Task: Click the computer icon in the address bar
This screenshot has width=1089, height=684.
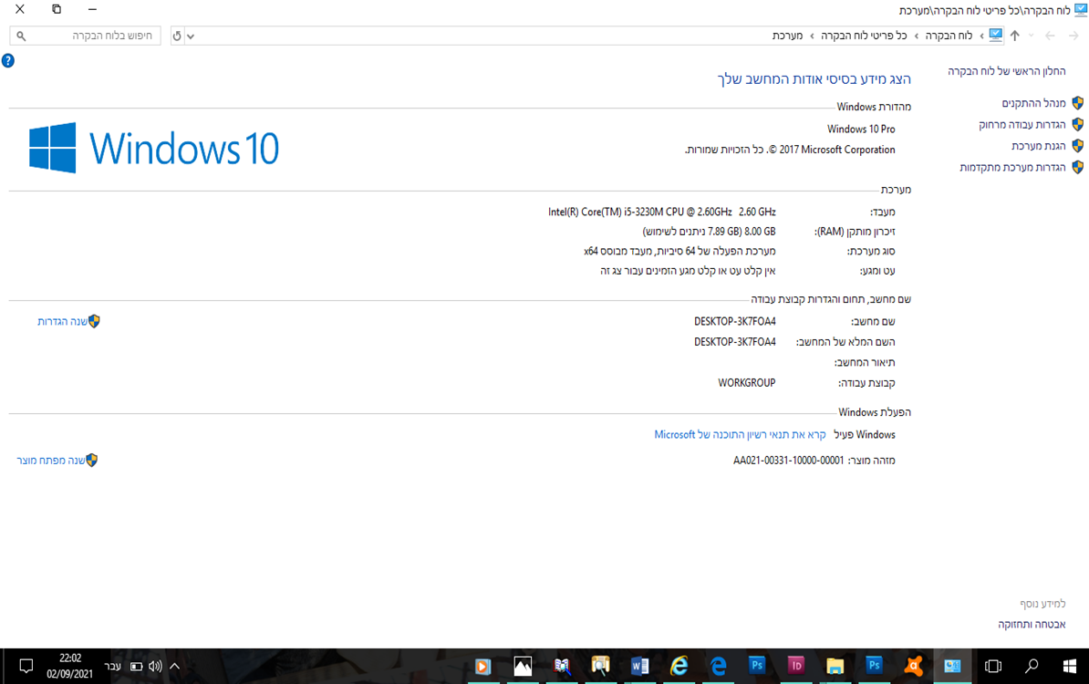Action: coord(996,35)
